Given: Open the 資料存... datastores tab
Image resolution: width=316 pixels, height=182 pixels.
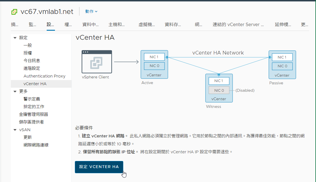Looking at the screenshot, I should pyautogui.click(x=173, y=24).
